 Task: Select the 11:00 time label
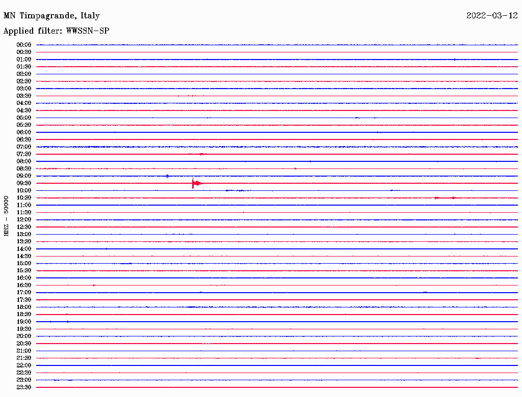click(24, 205)
